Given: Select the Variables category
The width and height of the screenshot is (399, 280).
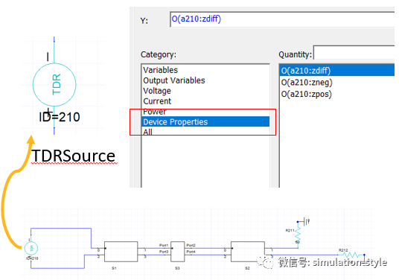Looking at the screenshot, I should 205,70.
